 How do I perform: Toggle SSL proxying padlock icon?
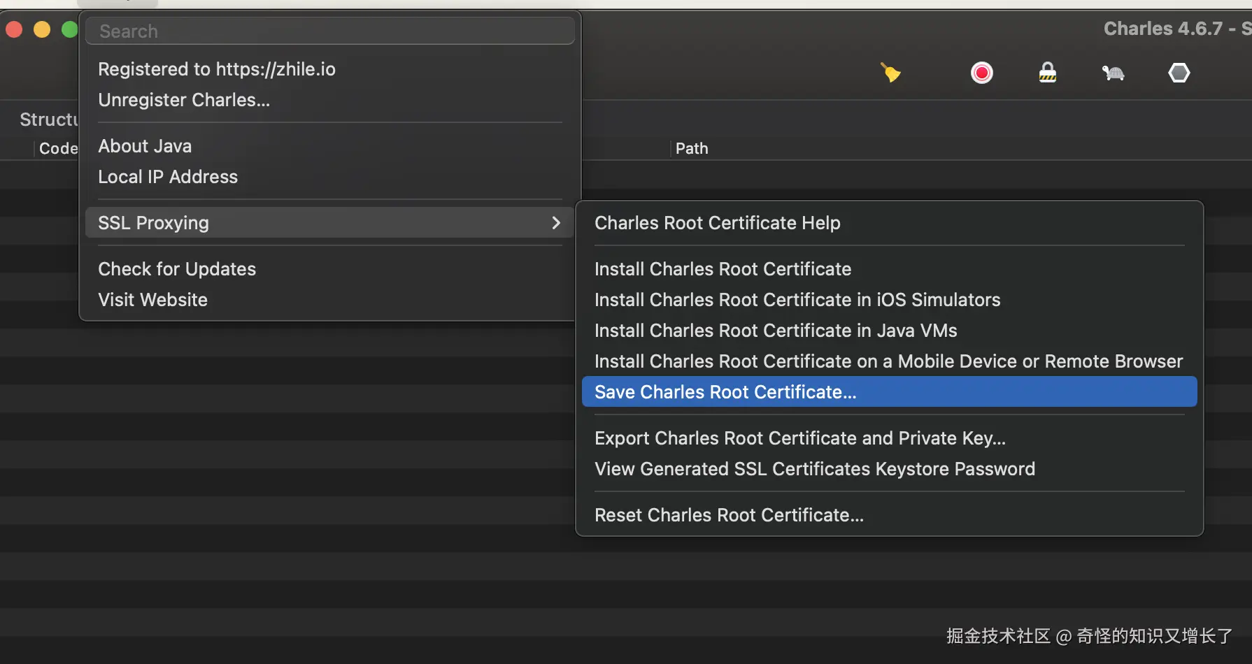[1047, 73]
